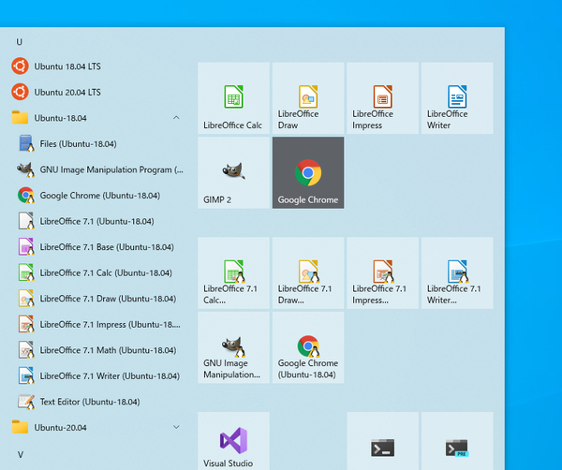Launch the Windows Terminal Preview tile
Viewport: 562px width, 470px height.
click(x=456, y=441)
